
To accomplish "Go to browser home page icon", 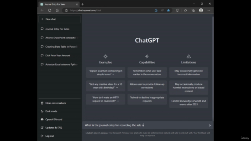I will (x=57, y=11).
